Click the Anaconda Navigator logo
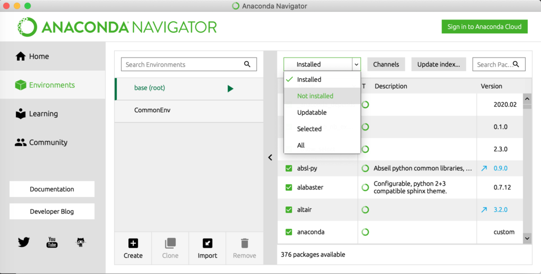This screenshot has width=541, height=274. [117, 27]
